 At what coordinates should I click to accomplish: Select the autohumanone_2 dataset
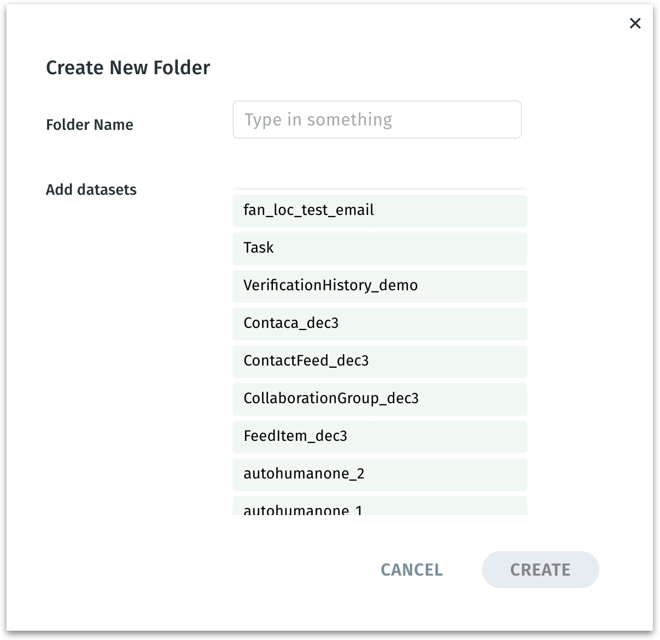point(379,474)
